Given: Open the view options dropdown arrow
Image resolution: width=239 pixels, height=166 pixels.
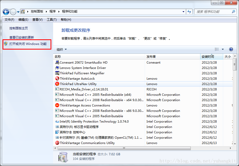Looking at the screenshot, I should pyautogui.click(x=223, y=49).
